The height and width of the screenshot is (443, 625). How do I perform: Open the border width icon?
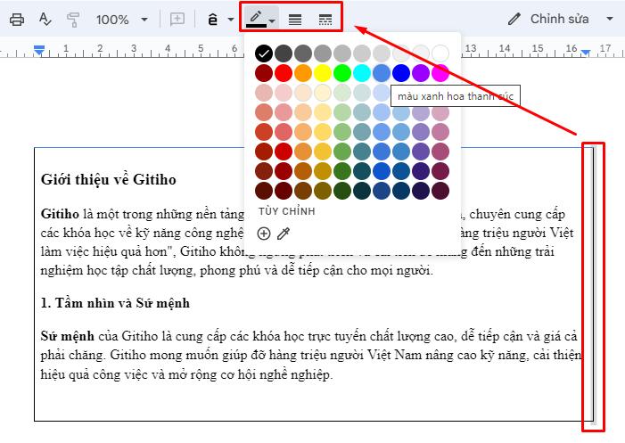295,19
